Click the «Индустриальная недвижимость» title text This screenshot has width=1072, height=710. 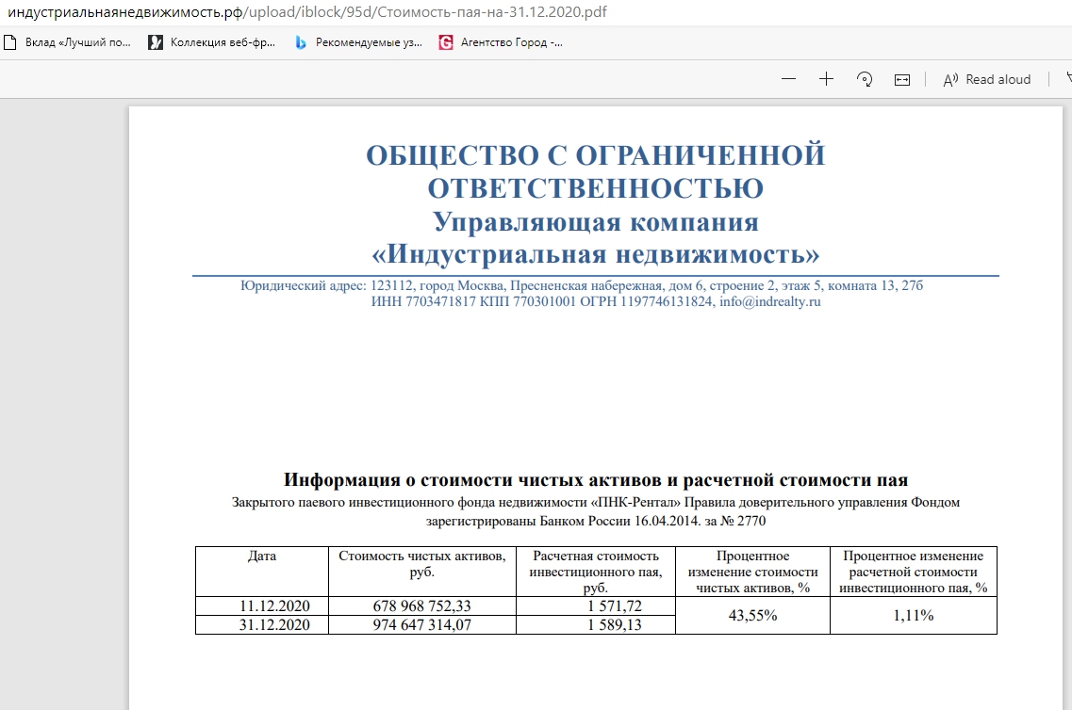pyautogui.click(x=595, y=254)
